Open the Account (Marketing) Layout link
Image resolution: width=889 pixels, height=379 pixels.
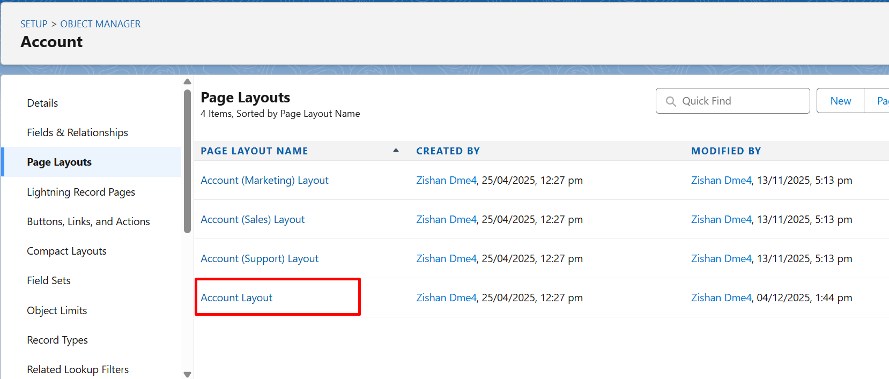[264, 180]
